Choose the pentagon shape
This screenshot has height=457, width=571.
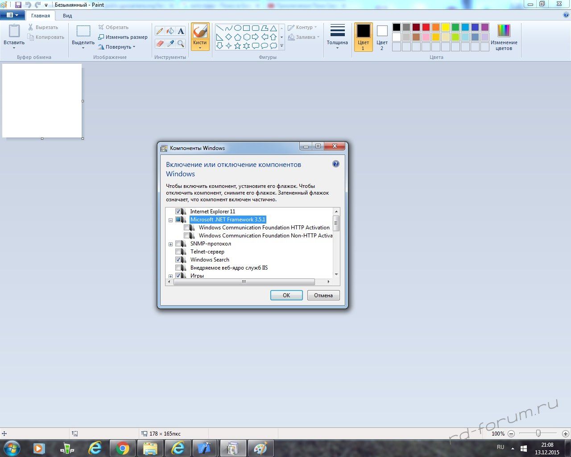pyautogui.click(x=237, y=37)
